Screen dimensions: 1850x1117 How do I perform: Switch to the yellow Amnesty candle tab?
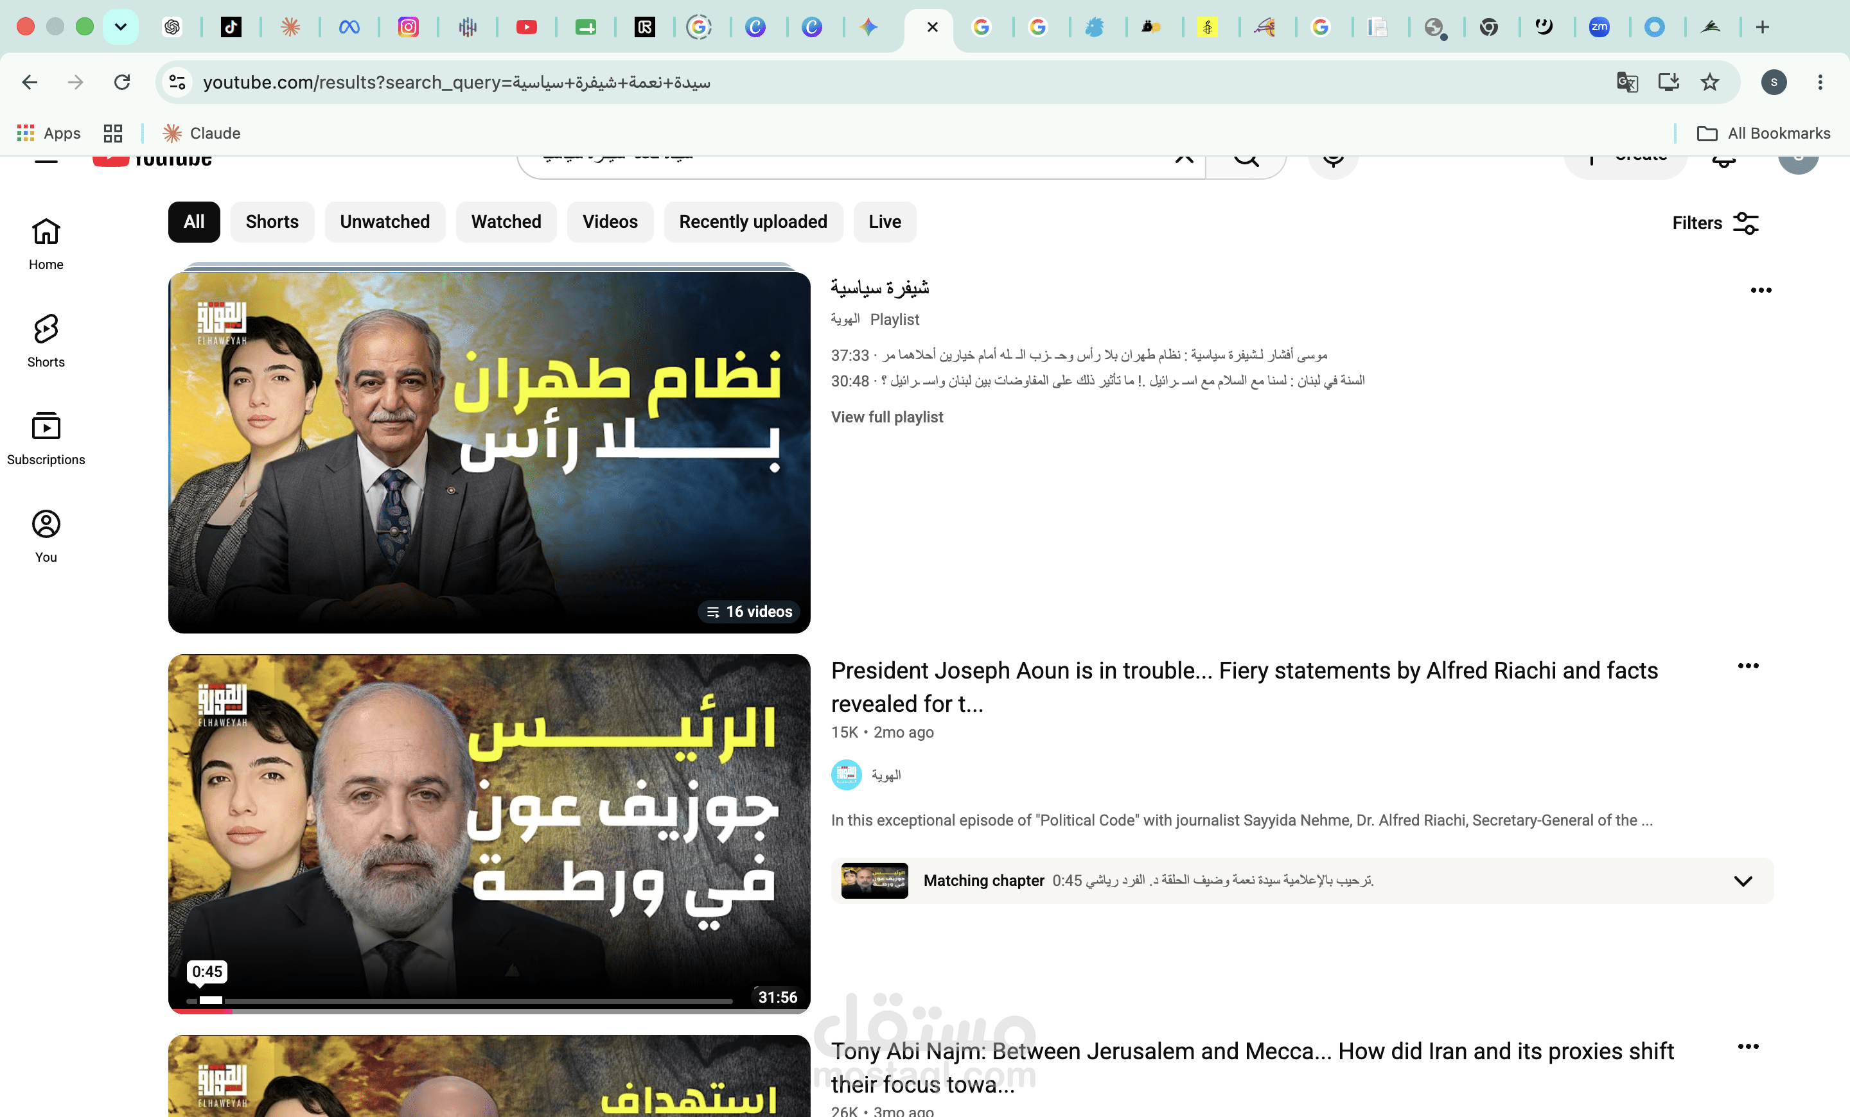point(1207,28)
